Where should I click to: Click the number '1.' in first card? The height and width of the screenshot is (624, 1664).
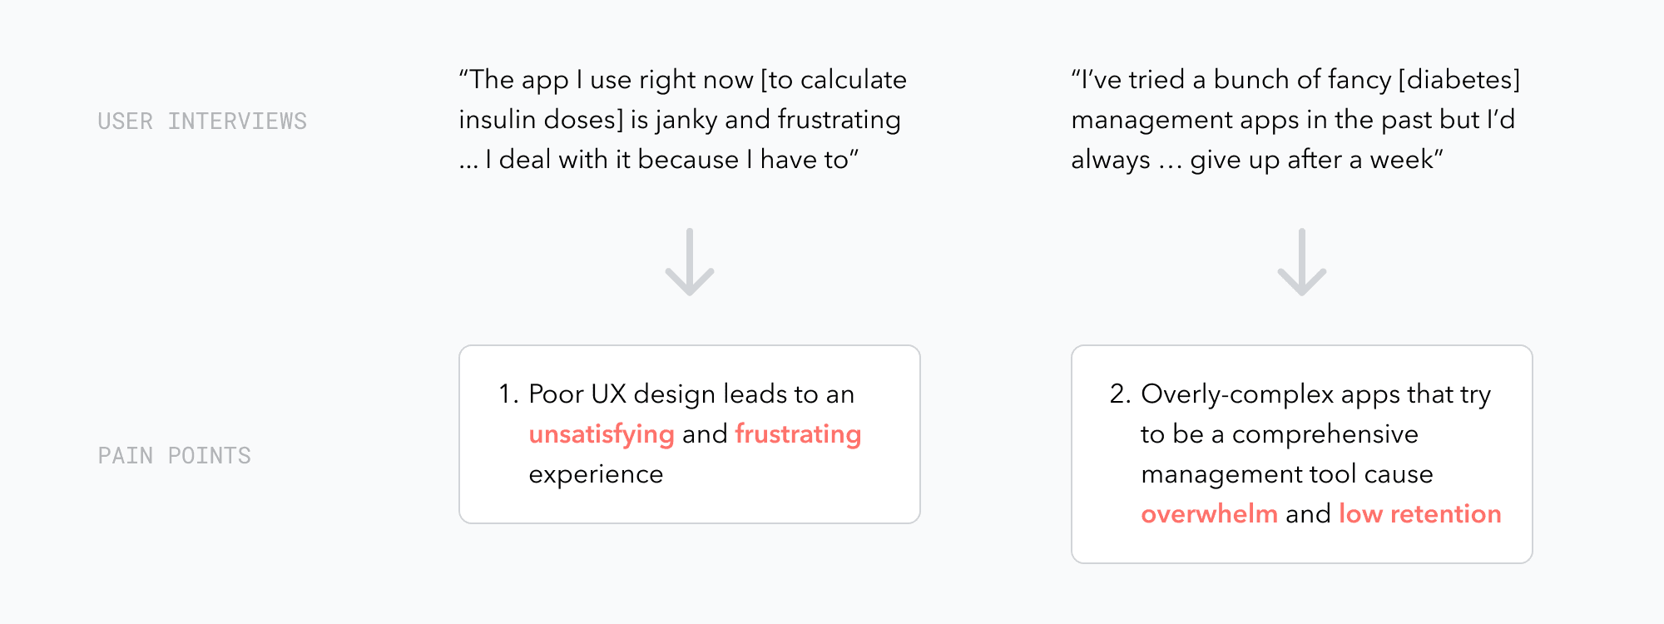[508, 394]
